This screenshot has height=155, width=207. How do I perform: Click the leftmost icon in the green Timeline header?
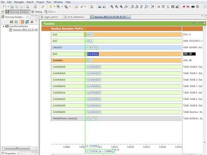[194, 23]
